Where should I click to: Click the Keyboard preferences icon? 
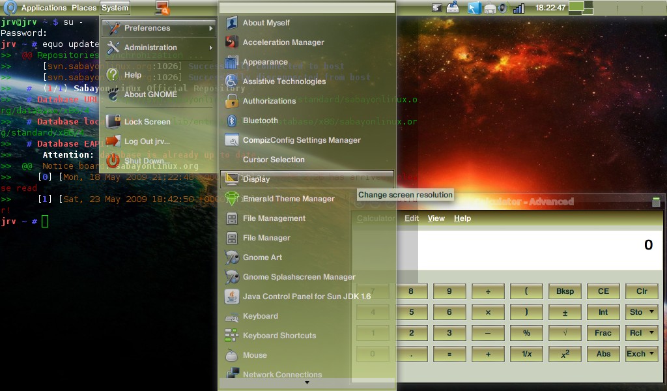[232, 317]
